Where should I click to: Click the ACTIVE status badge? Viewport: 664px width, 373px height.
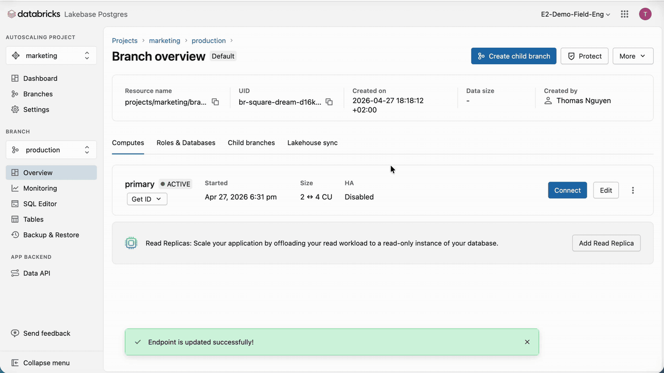click(x=175, y=184)
